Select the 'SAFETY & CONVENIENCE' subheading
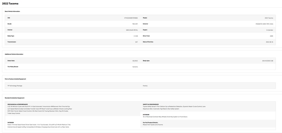This screenshot has width=282, height=133. pyautogui.click(x=151, y=104)
